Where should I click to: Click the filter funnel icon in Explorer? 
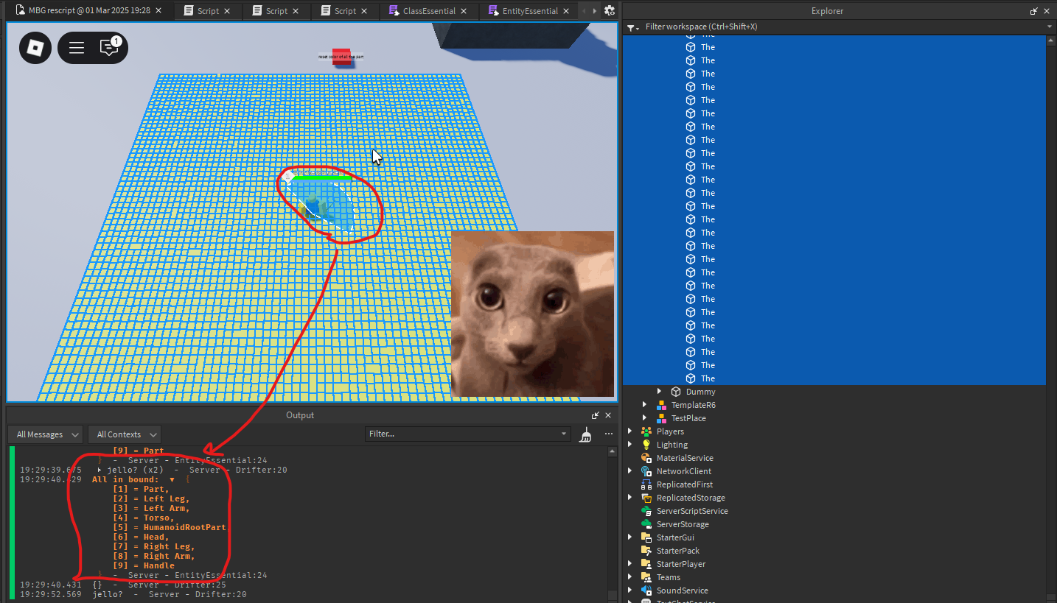tap(632, 27)
